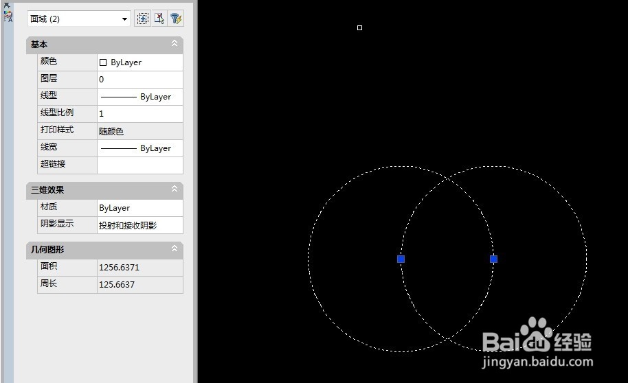Click the Select Objects icon

click(159, 19)
